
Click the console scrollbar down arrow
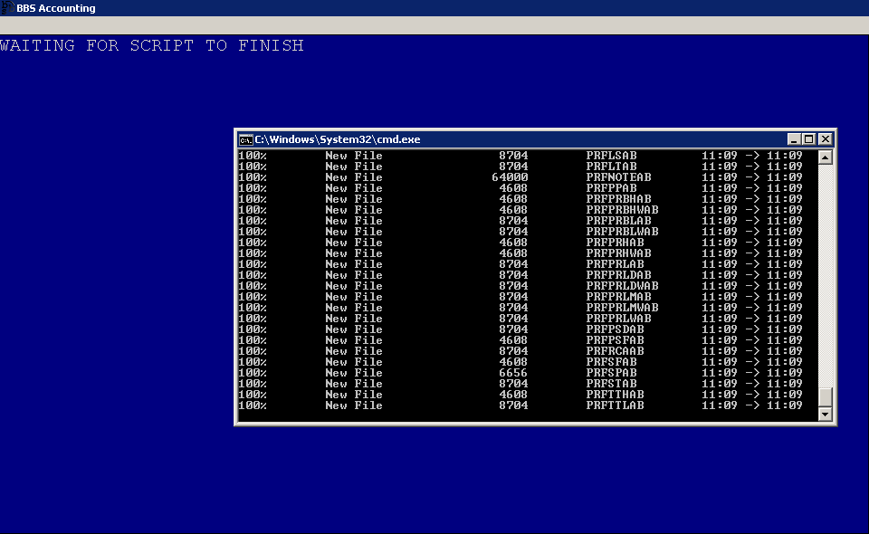(825, 415)
